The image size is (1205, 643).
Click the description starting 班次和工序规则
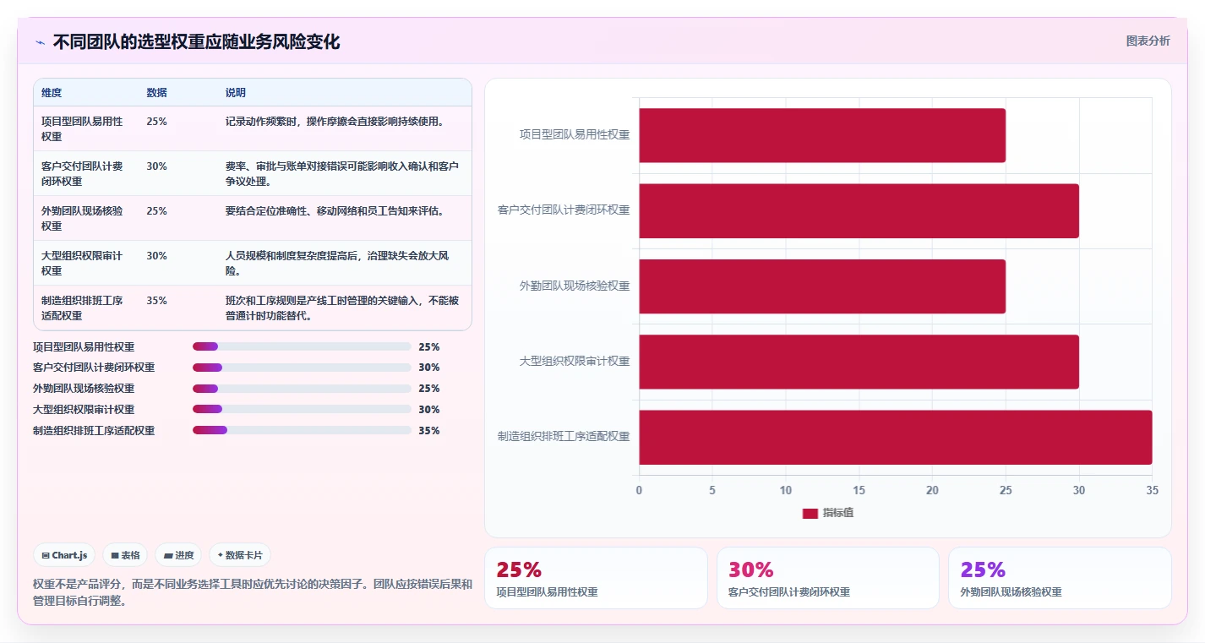(x=342, y=308)
